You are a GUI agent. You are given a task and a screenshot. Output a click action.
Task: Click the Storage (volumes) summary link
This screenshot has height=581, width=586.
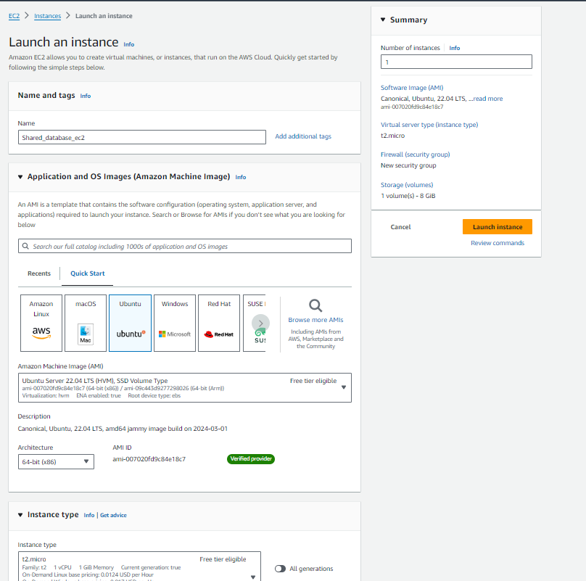coord(407,185)
